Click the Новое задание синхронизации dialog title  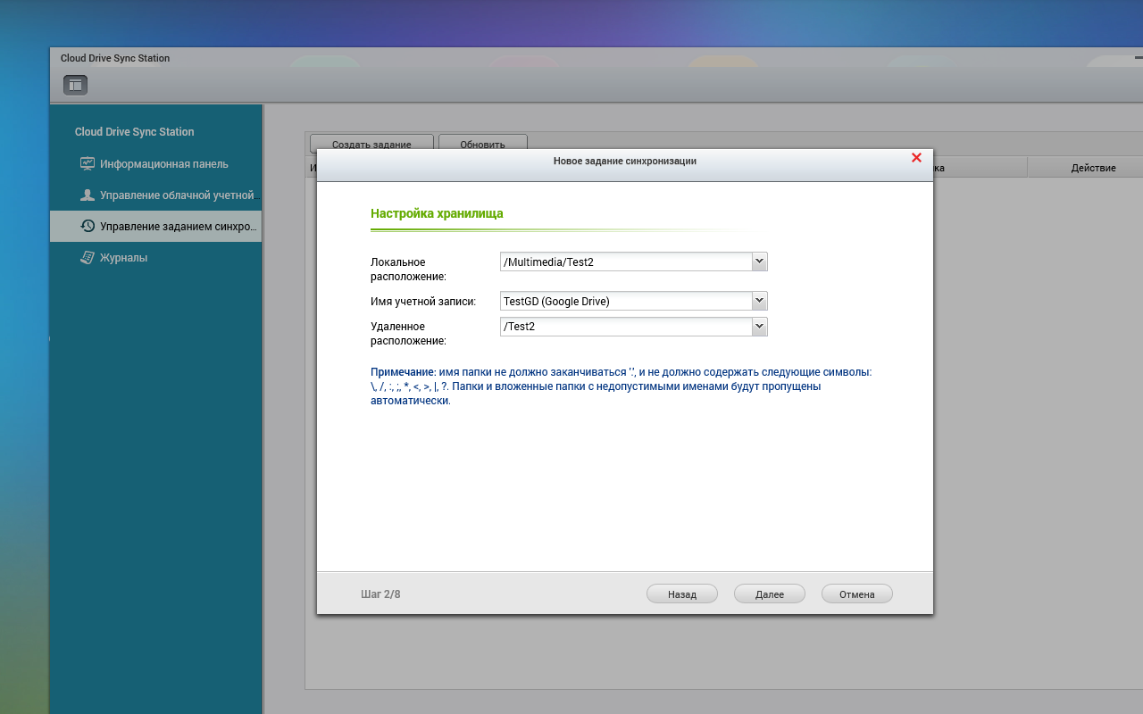click(x=625, y=161)
